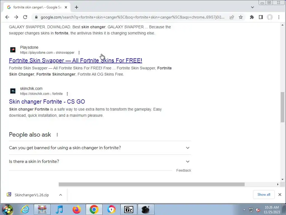This screenshot has width=286, height=215.
Task: Bookmark this page with the star icon
Action: (241, 17)
